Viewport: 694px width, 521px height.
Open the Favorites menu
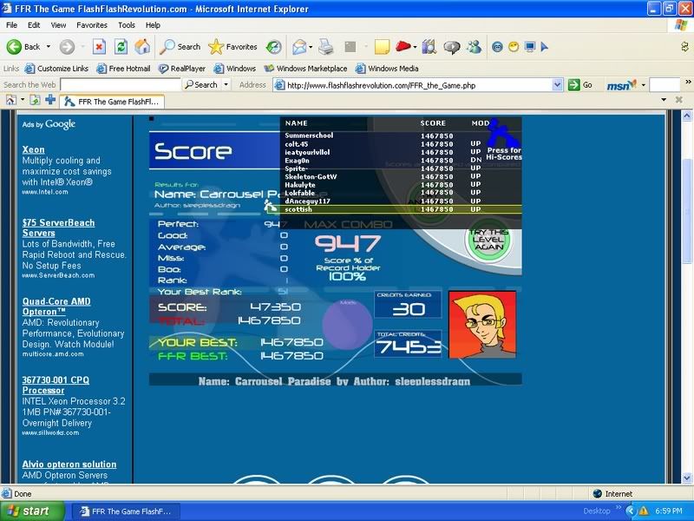click(91, 25)
